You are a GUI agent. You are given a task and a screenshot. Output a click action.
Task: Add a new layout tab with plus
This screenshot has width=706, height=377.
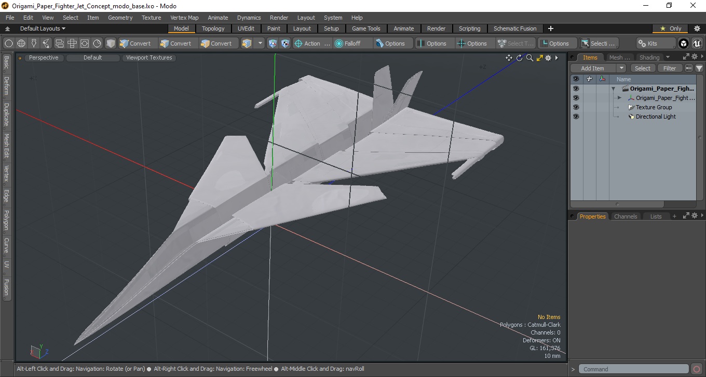[551, 28]
